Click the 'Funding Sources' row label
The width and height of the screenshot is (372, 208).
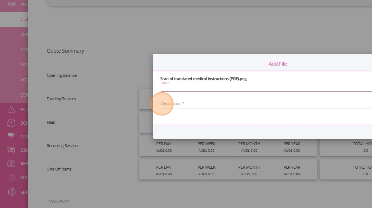tap(61, 99)
